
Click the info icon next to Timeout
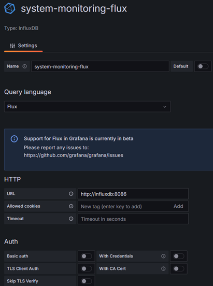click(x=71, y=219)
